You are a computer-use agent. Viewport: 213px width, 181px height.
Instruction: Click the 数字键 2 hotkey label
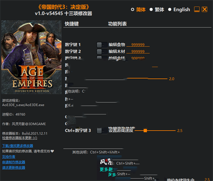pos(73,52)
